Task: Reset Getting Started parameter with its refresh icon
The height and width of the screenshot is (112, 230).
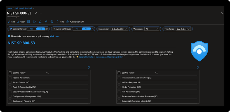Action: (x=47, y=29)
